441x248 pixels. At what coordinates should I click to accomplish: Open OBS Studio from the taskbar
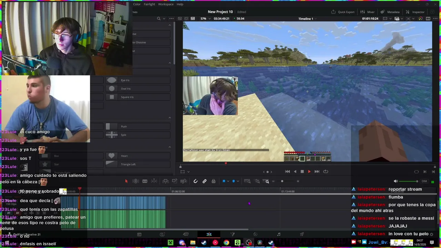point(249,243)
